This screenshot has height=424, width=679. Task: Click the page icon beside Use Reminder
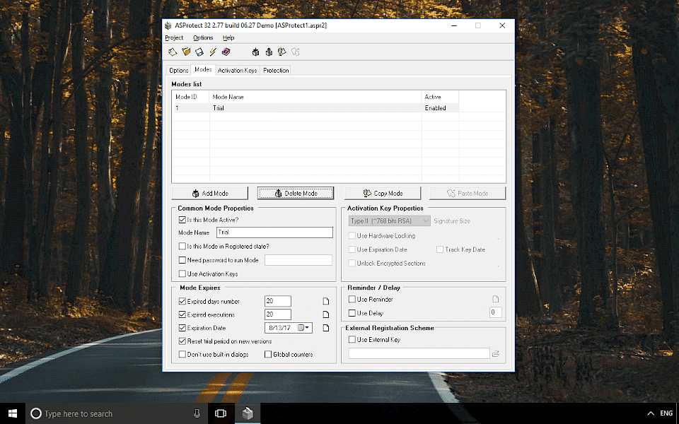(x=496, y=299)
